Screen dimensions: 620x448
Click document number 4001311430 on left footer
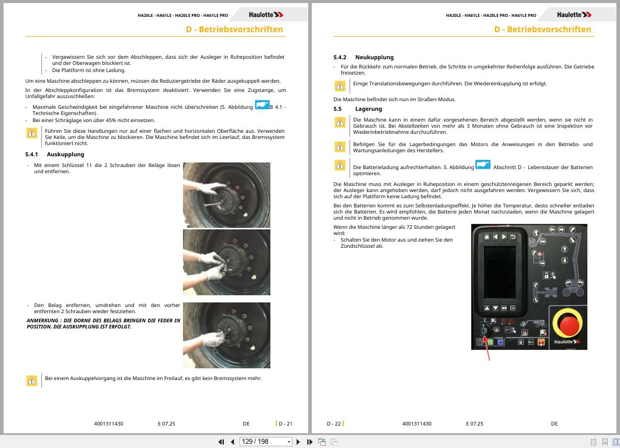point(108,423)
